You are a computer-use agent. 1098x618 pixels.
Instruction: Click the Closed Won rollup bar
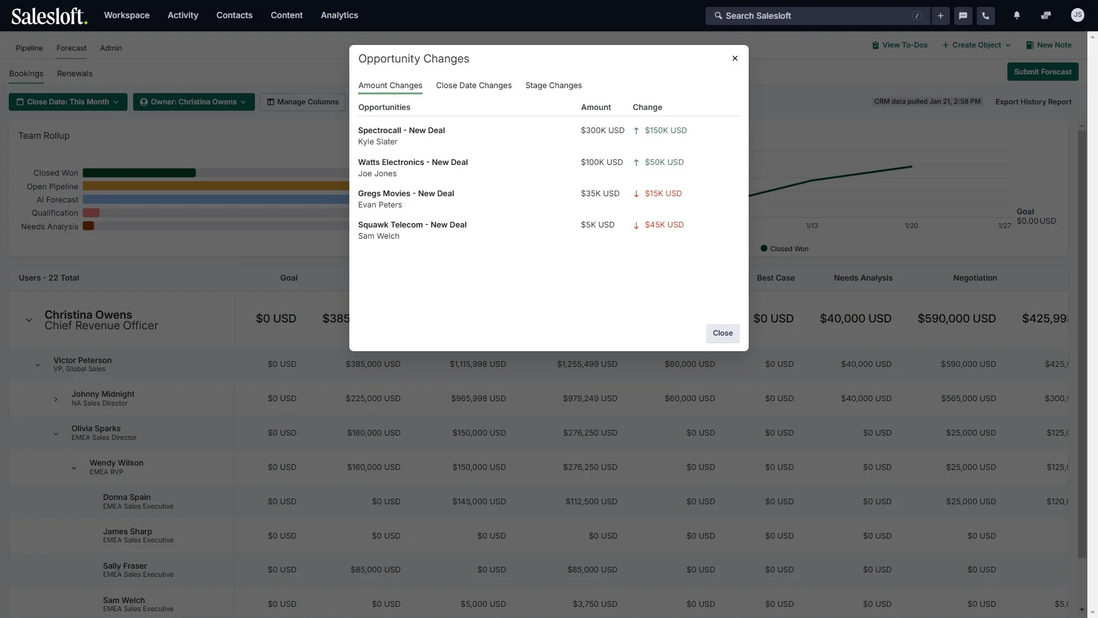pos(139,173)
